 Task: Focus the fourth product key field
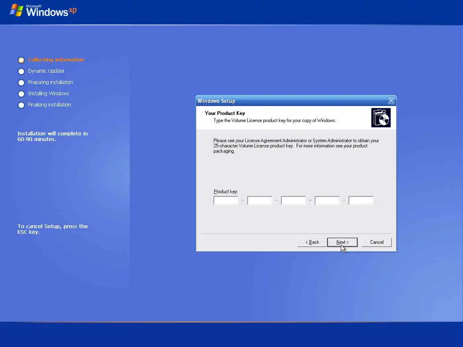(x=327, y=201)
